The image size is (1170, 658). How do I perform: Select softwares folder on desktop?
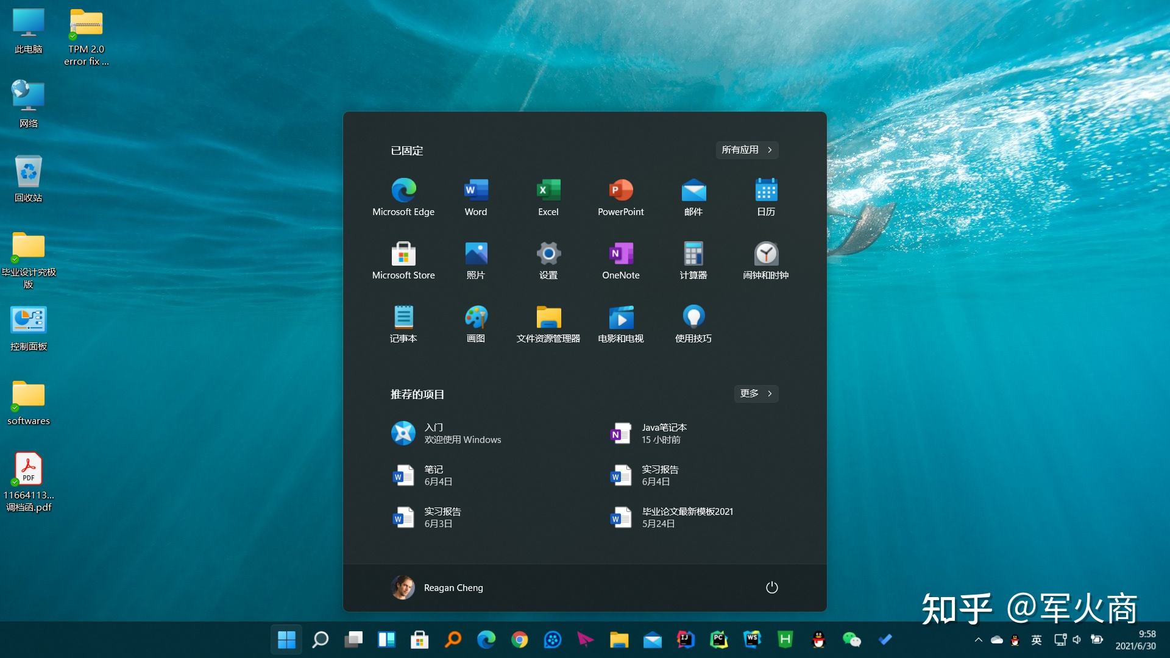click(29, 403)
